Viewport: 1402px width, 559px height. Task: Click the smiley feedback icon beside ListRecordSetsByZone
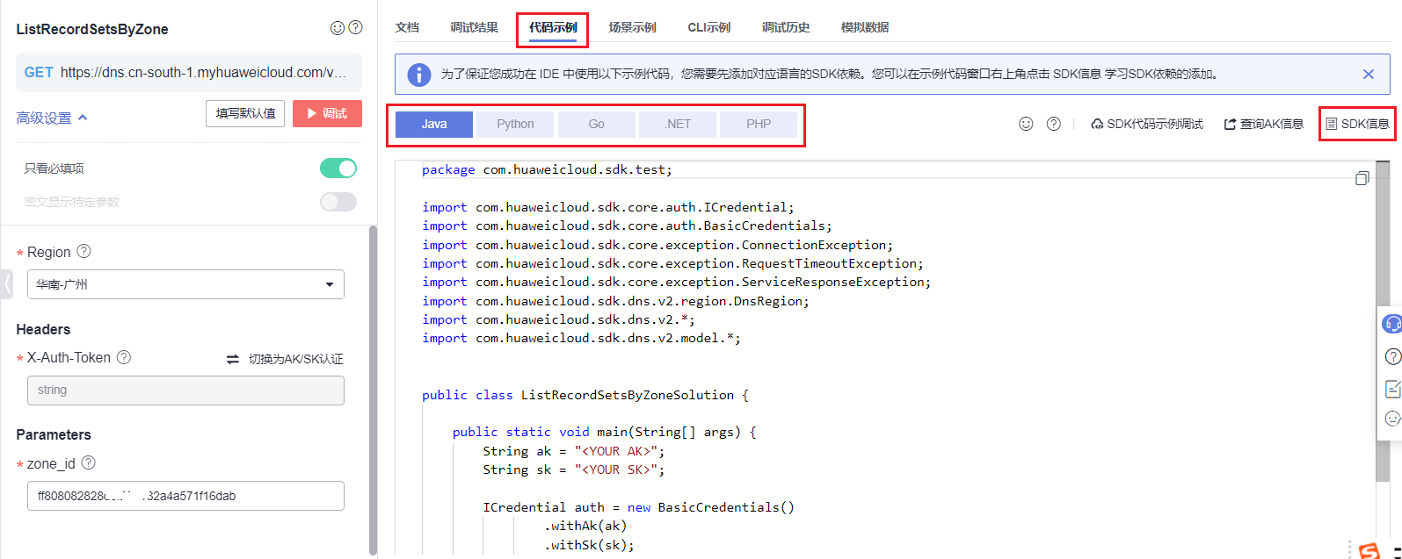click(x=337, y=28)
